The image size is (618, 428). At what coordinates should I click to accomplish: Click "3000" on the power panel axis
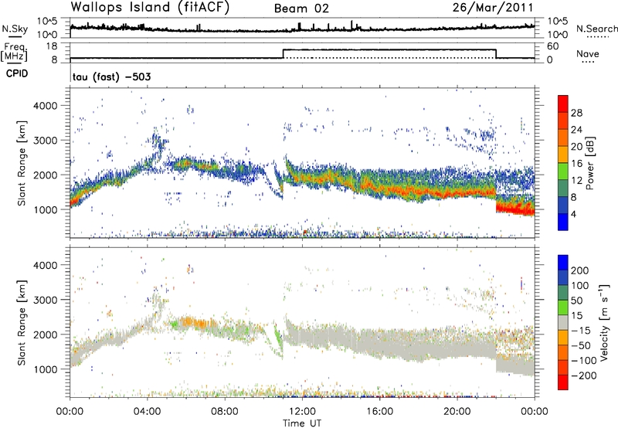(x=45, y=141)
